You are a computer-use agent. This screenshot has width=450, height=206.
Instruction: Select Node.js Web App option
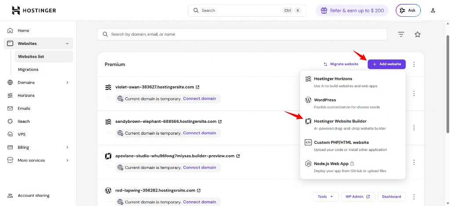tap(353, 167)
